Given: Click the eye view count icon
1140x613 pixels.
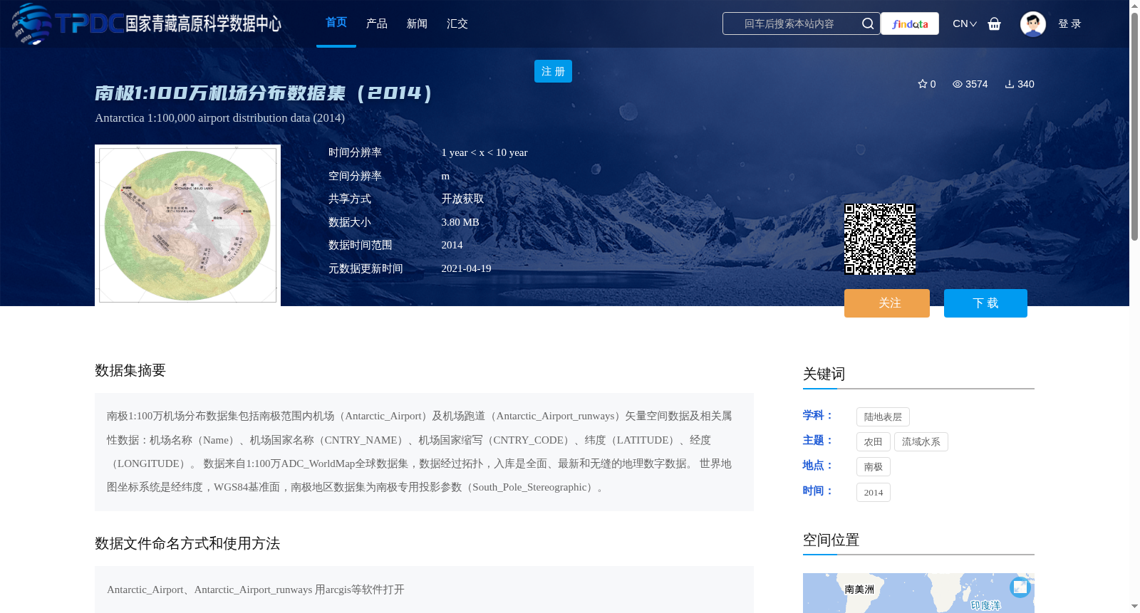Looking at the screenshot, I should tap(958, 84).
